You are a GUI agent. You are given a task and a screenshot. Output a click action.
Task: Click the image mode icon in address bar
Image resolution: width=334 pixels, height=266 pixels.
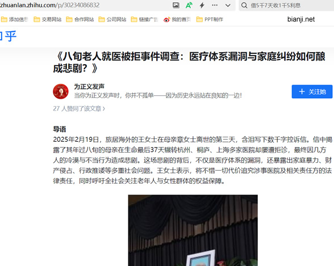pos(176,5)
